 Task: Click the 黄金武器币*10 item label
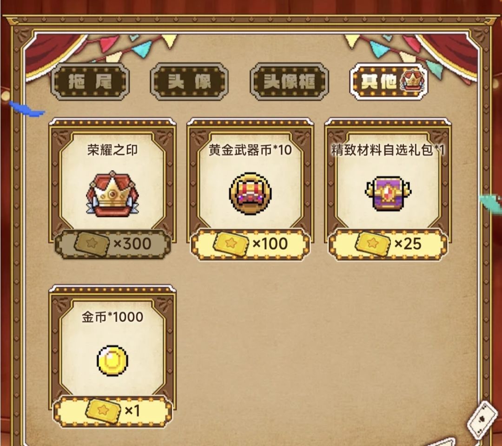point(251,150)
